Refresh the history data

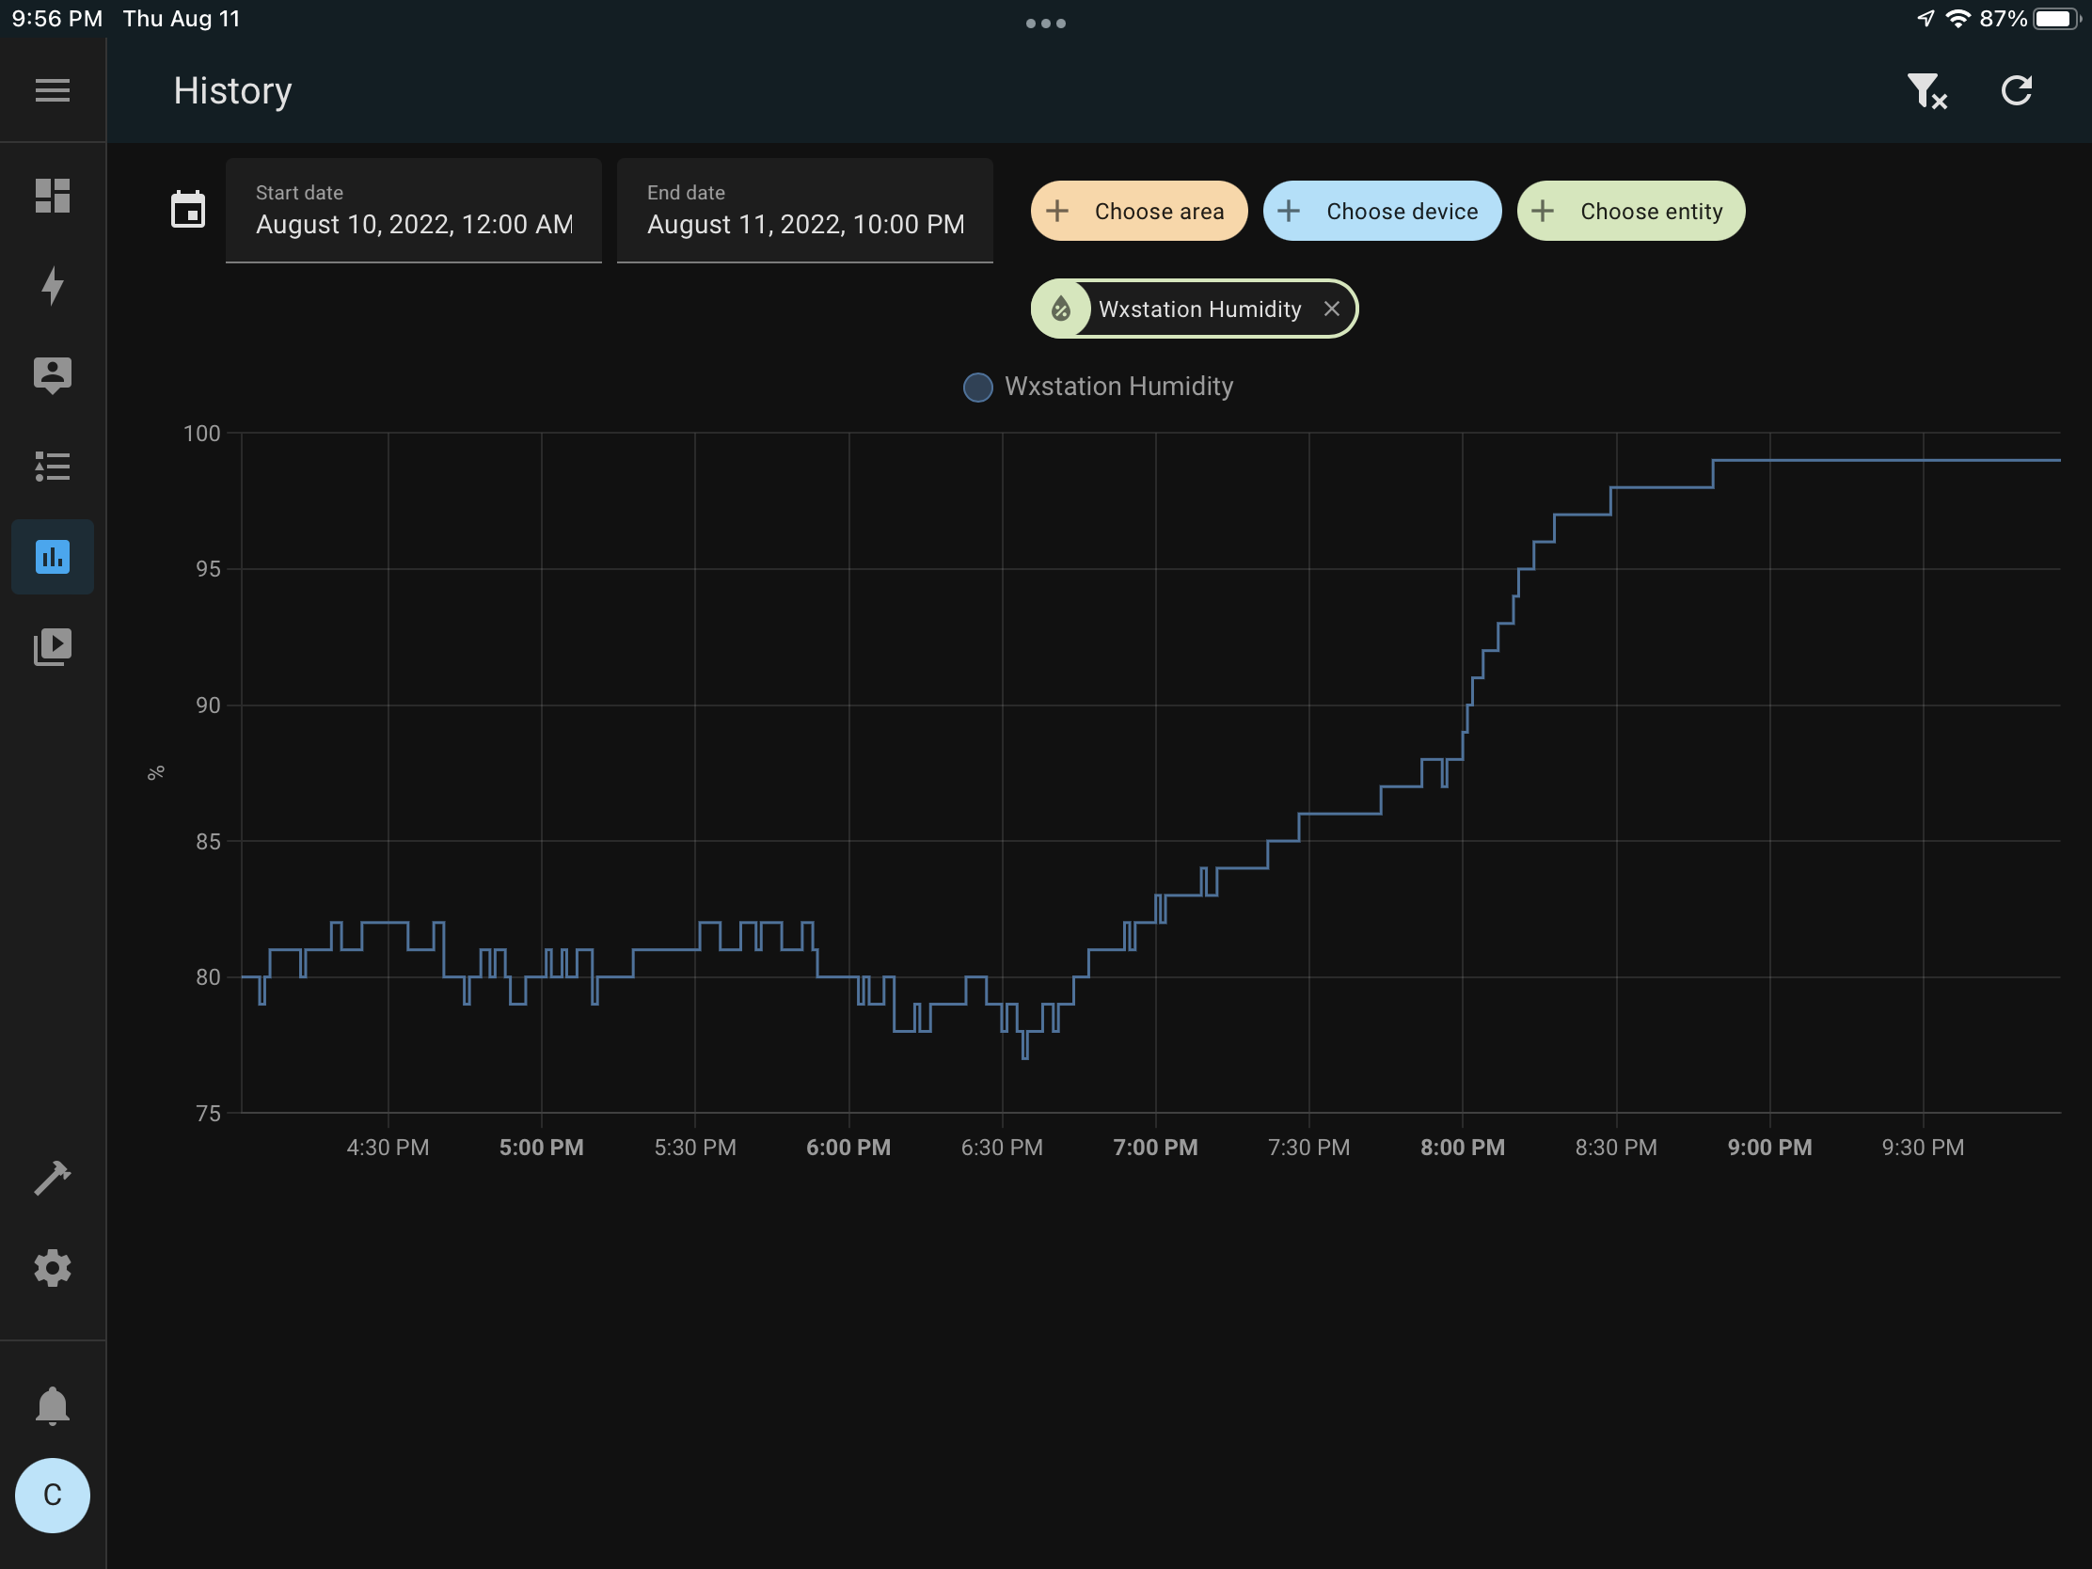[2018, 90]
